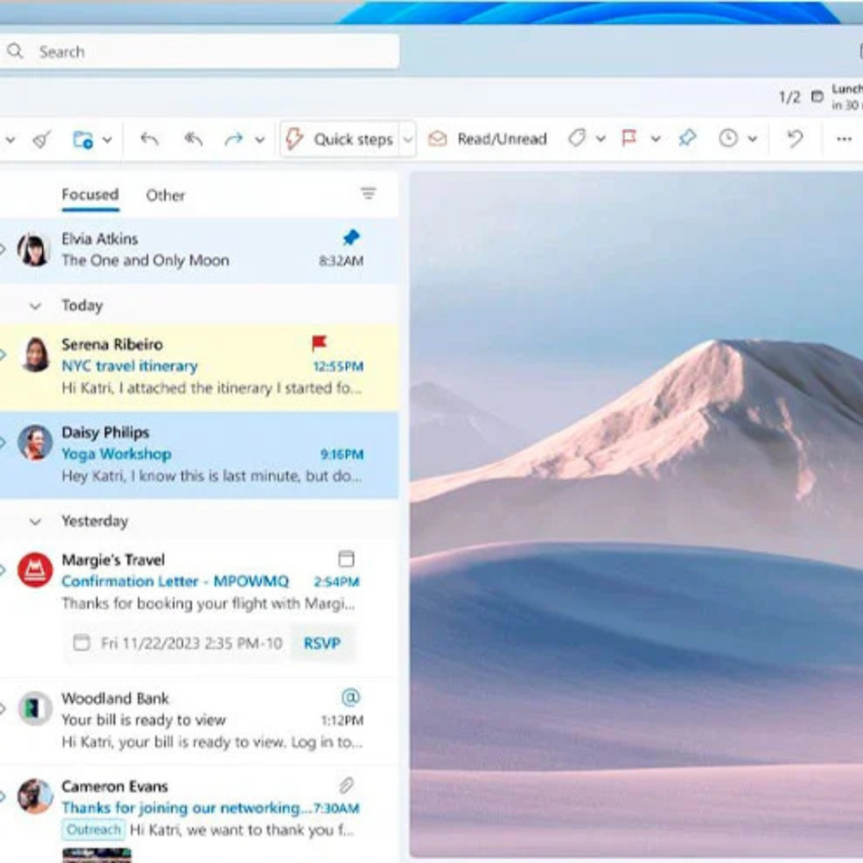Click the Move to folder icon
Image resolution: width=863 pixels, height=863 pixels.
(x=83, y=139)
